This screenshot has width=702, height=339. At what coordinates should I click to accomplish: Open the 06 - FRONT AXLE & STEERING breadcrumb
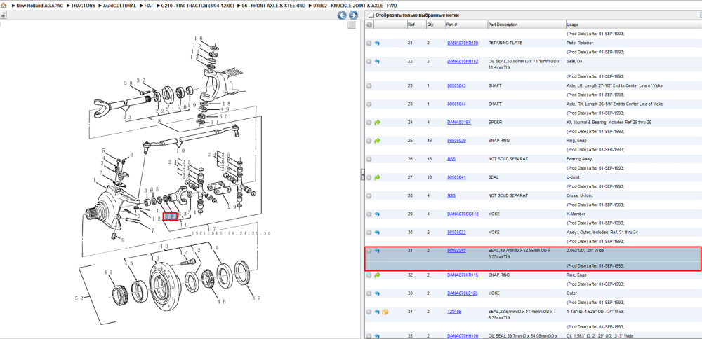[x=274, y=6]
